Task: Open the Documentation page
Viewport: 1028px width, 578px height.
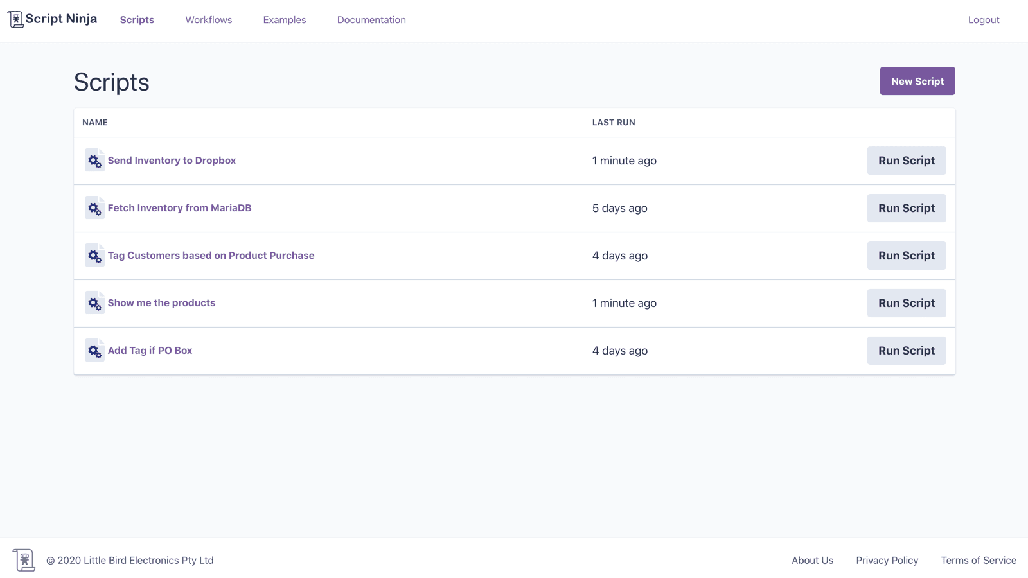Action: (x=371, y=20)
